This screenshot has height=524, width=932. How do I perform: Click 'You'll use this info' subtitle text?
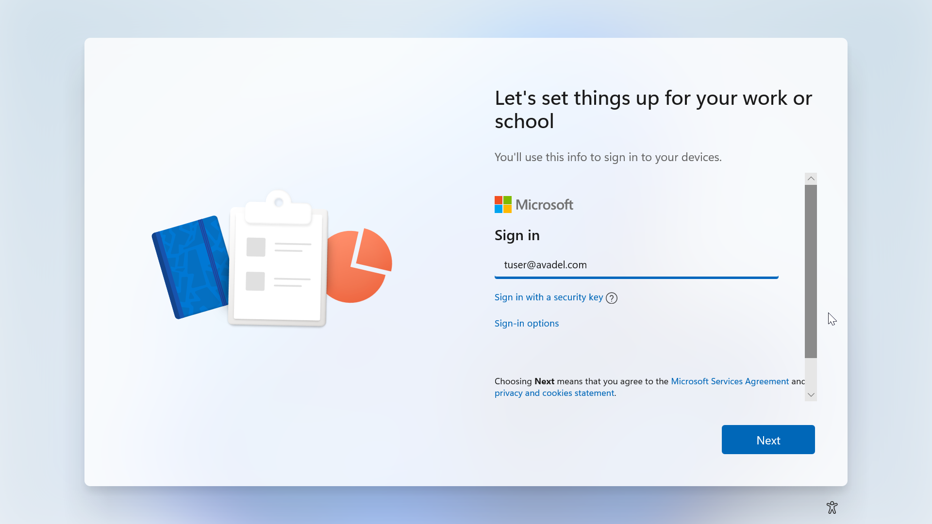pyautogui.click(x=608, y=157)
